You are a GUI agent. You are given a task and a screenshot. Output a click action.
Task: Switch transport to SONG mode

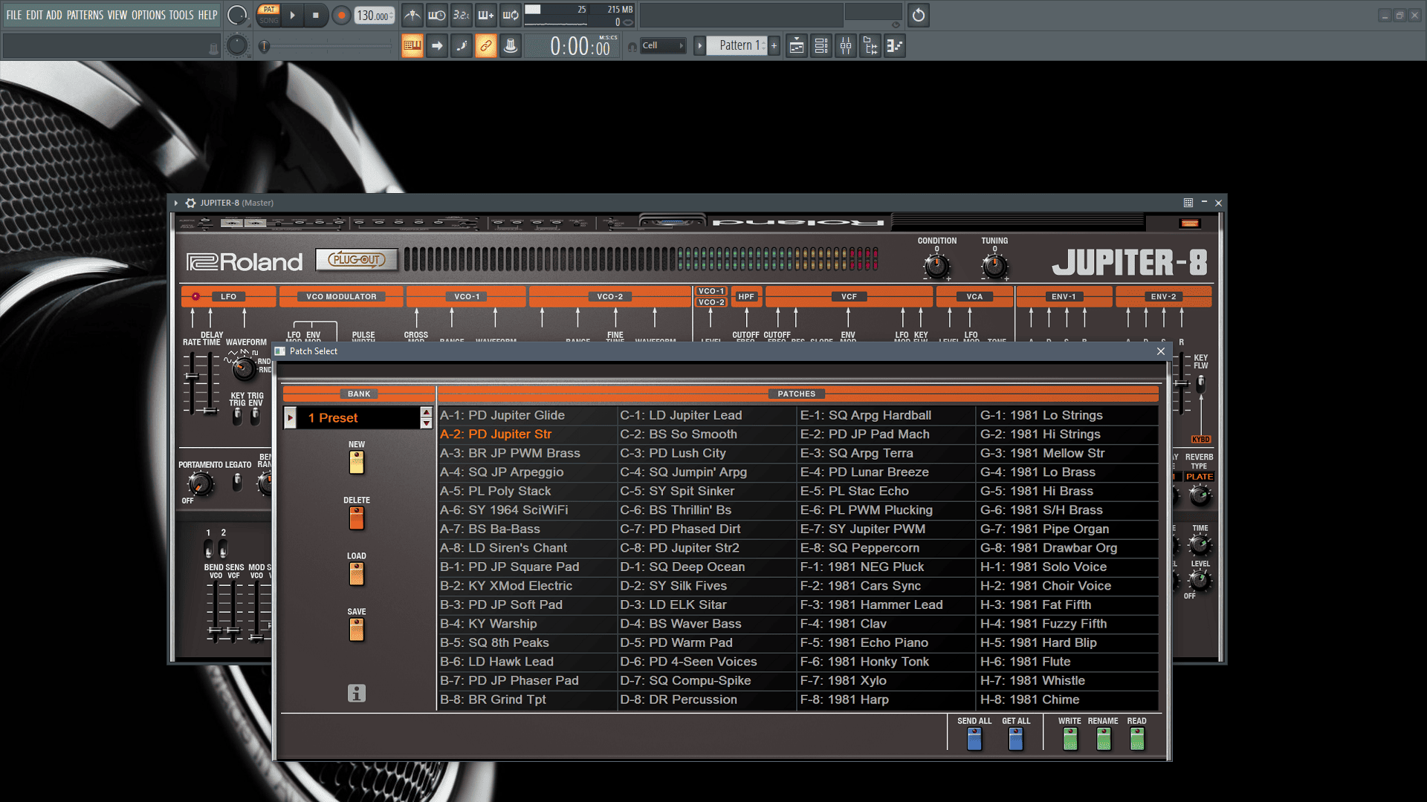pos(269,21)
